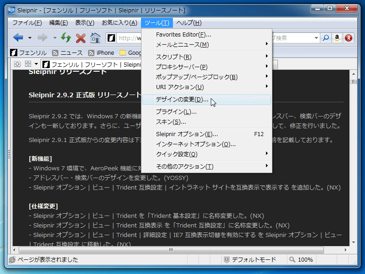Open Sleipnir オプション(E)... from the menu
Image resolution: width=365 pixels, height=274 pixels.
[x=207, y=134]
